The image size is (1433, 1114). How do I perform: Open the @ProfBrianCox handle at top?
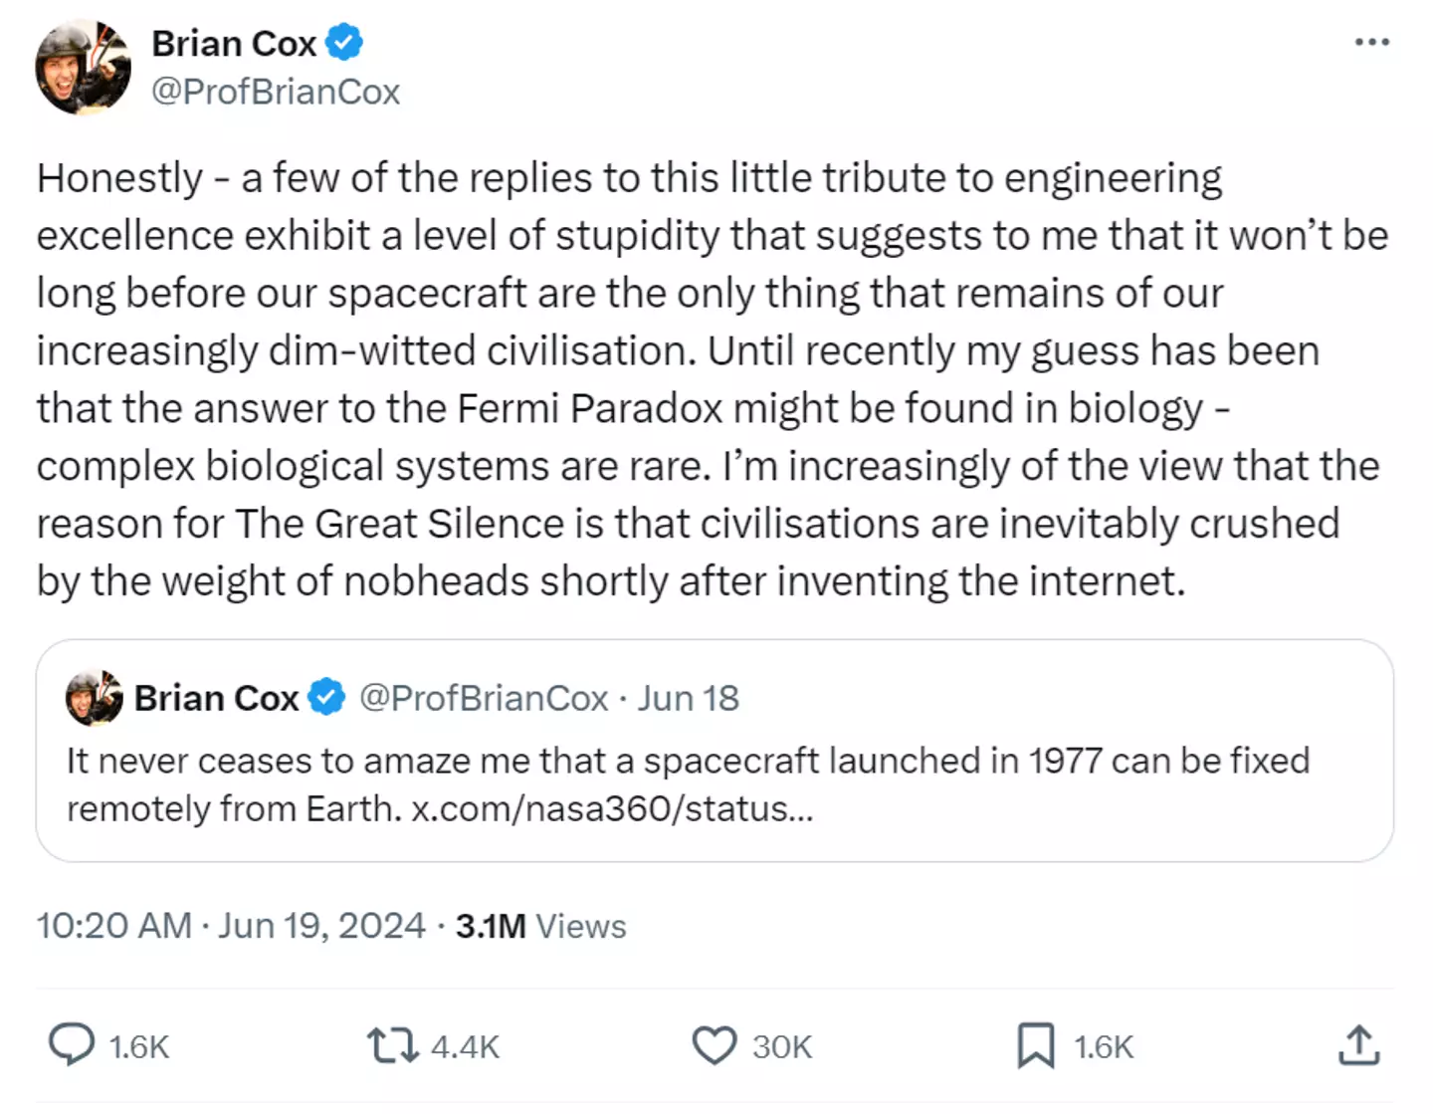point(275,92)
